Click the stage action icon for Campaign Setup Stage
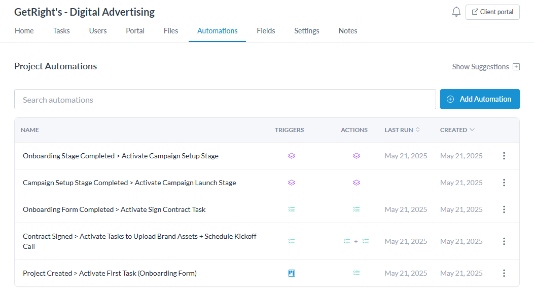The image size is (534, 305). [x=357, y=183]
